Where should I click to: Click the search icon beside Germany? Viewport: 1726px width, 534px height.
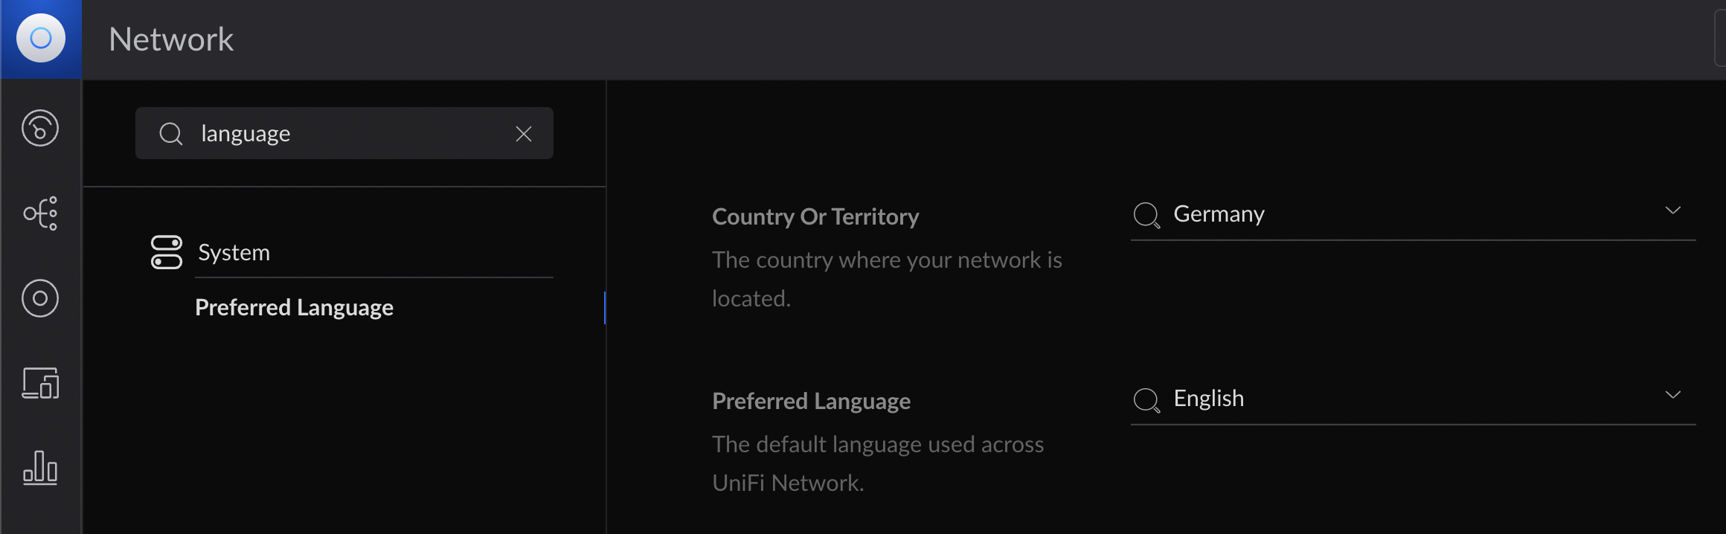point(1146,215)
